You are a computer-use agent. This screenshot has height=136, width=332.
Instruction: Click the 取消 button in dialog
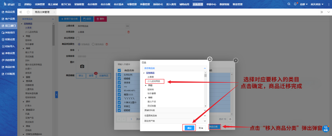pos(200,128)
